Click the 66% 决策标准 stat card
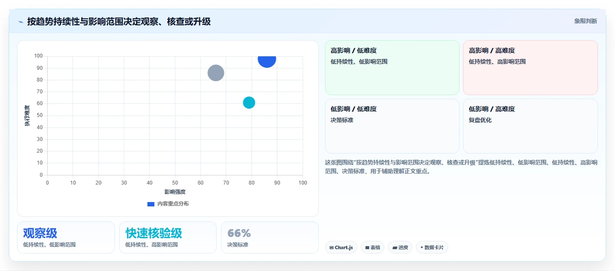Screen dimensions: 615x271 270,237
